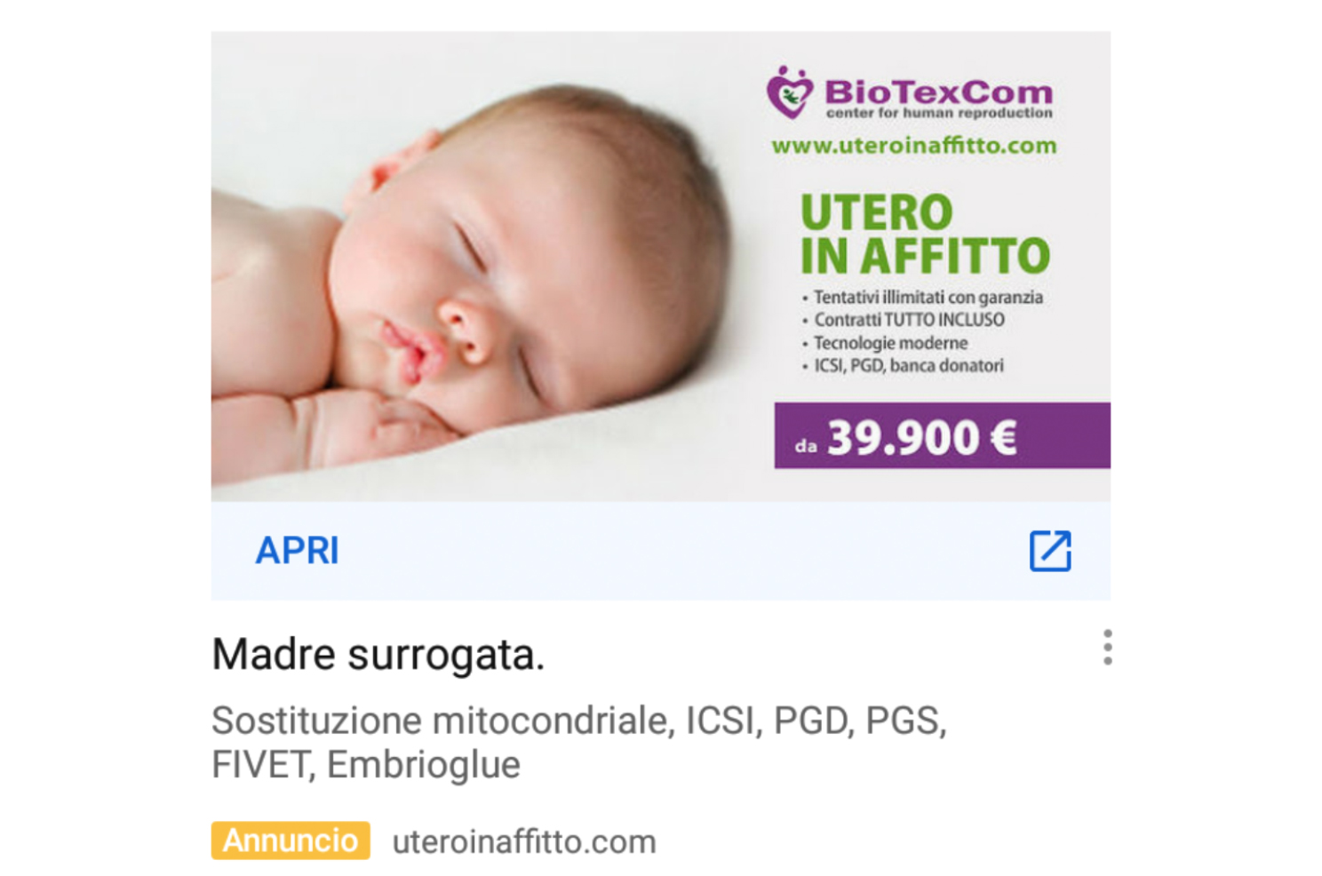Click the 'Sostituzione mitocondriale' description line
This screenshot has width=1322, height=876.
coord(579,721)
